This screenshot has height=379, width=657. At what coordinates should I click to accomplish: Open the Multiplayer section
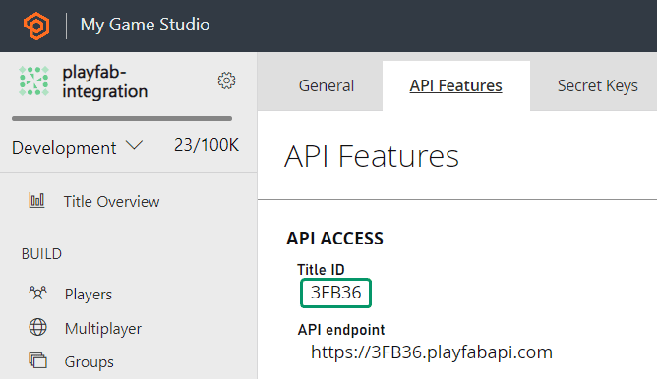pos(103,329)
